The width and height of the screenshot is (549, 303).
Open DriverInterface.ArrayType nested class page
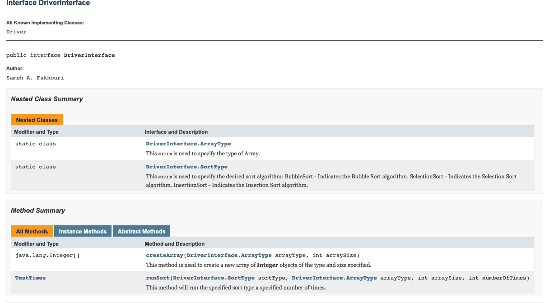188,144
